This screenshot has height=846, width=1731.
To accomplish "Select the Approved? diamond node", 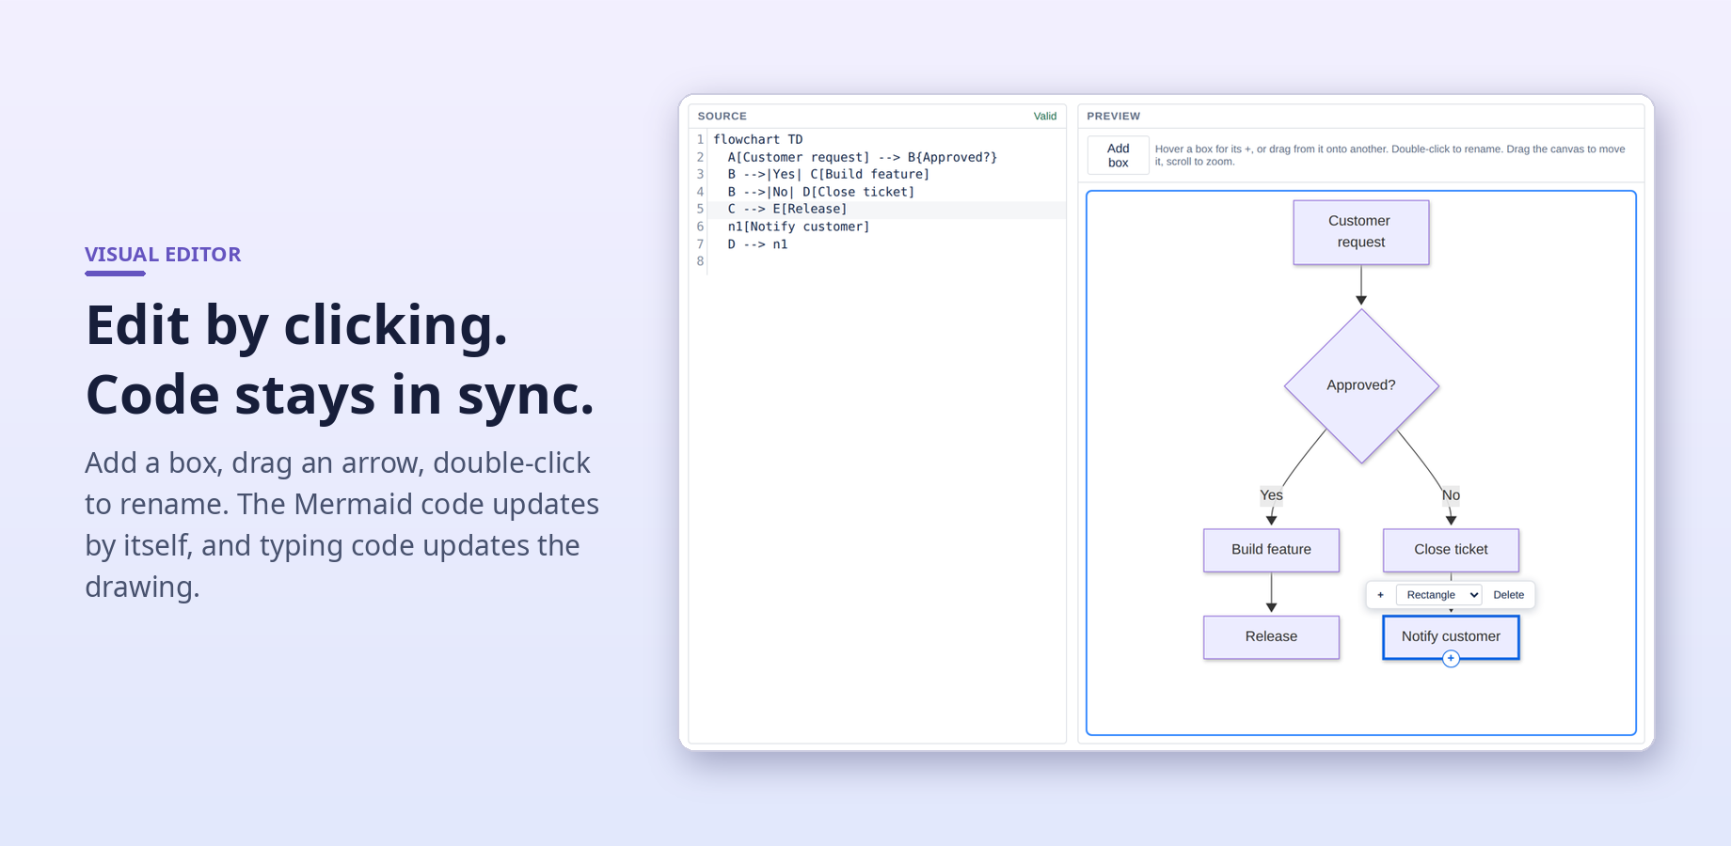I will pyautogui.click(x=1361, y=385).
